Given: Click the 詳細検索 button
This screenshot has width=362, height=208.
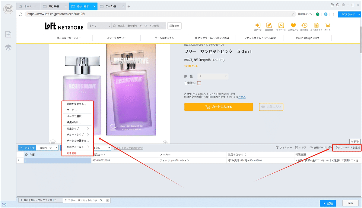Looking at the screenshot, I should pos(175,26).
